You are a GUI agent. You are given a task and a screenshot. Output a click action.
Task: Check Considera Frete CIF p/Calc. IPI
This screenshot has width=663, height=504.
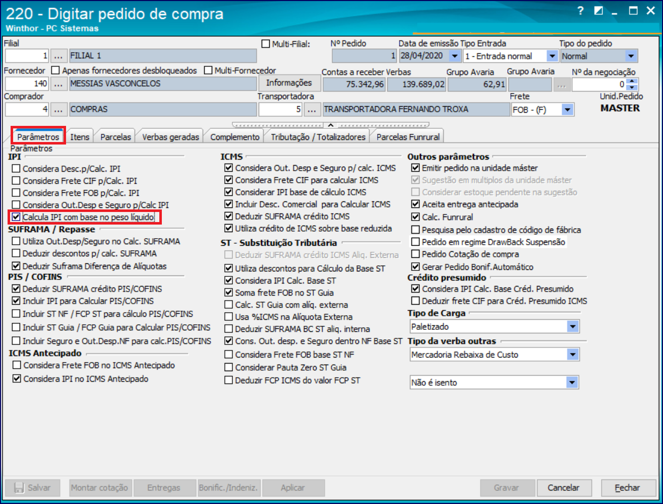[x=17, y=181]
